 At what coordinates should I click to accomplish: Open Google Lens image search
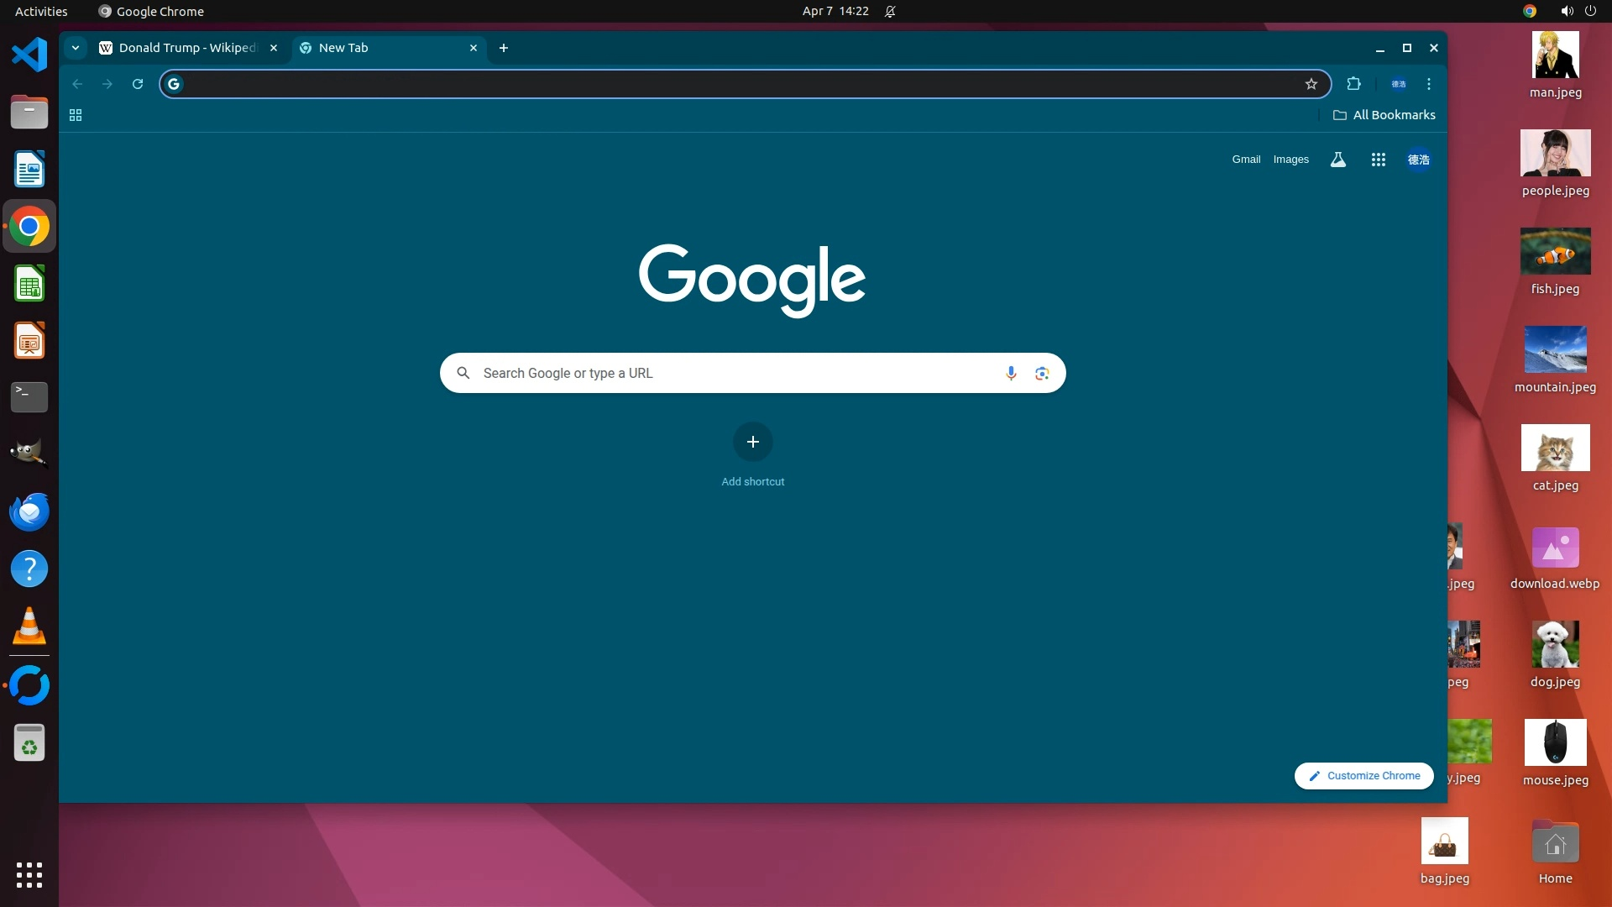coord(1042,373)
